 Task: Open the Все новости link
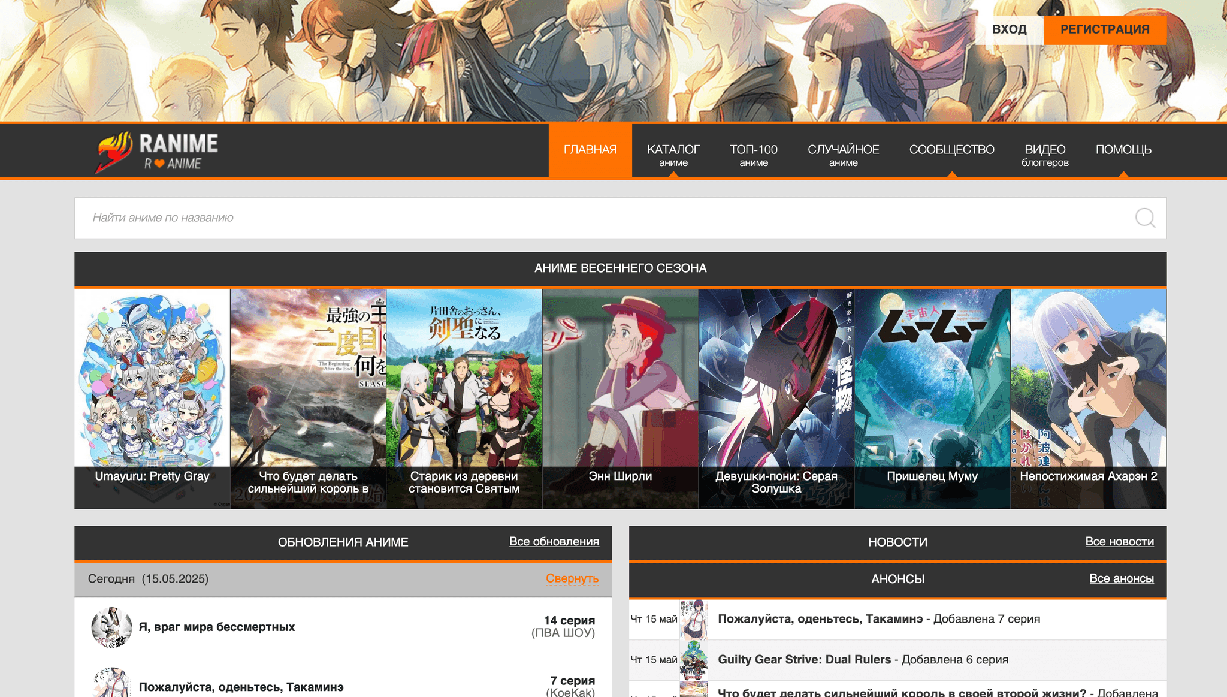coord(1120,542)
